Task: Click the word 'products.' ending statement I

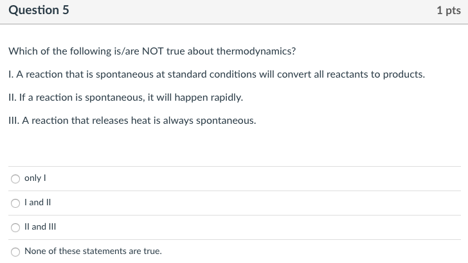Action: click(404, 75)
